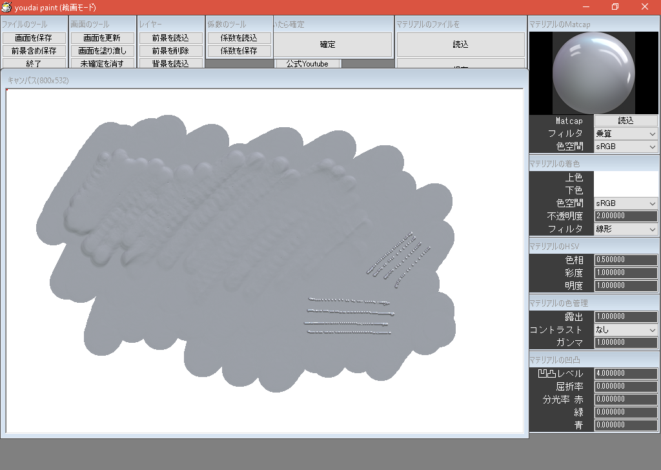This screenshot has height=470, width=661.
Task: Open the 色空間 dropdown set to sRGB
Action: (625, 147)
